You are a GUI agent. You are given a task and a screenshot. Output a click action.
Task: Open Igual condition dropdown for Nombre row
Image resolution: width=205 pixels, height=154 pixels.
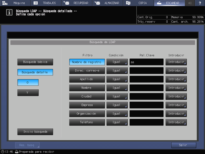(117, 88)
